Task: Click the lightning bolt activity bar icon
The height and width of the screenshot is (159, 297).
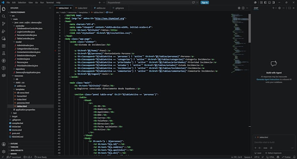Action: [x=3, y=61]
